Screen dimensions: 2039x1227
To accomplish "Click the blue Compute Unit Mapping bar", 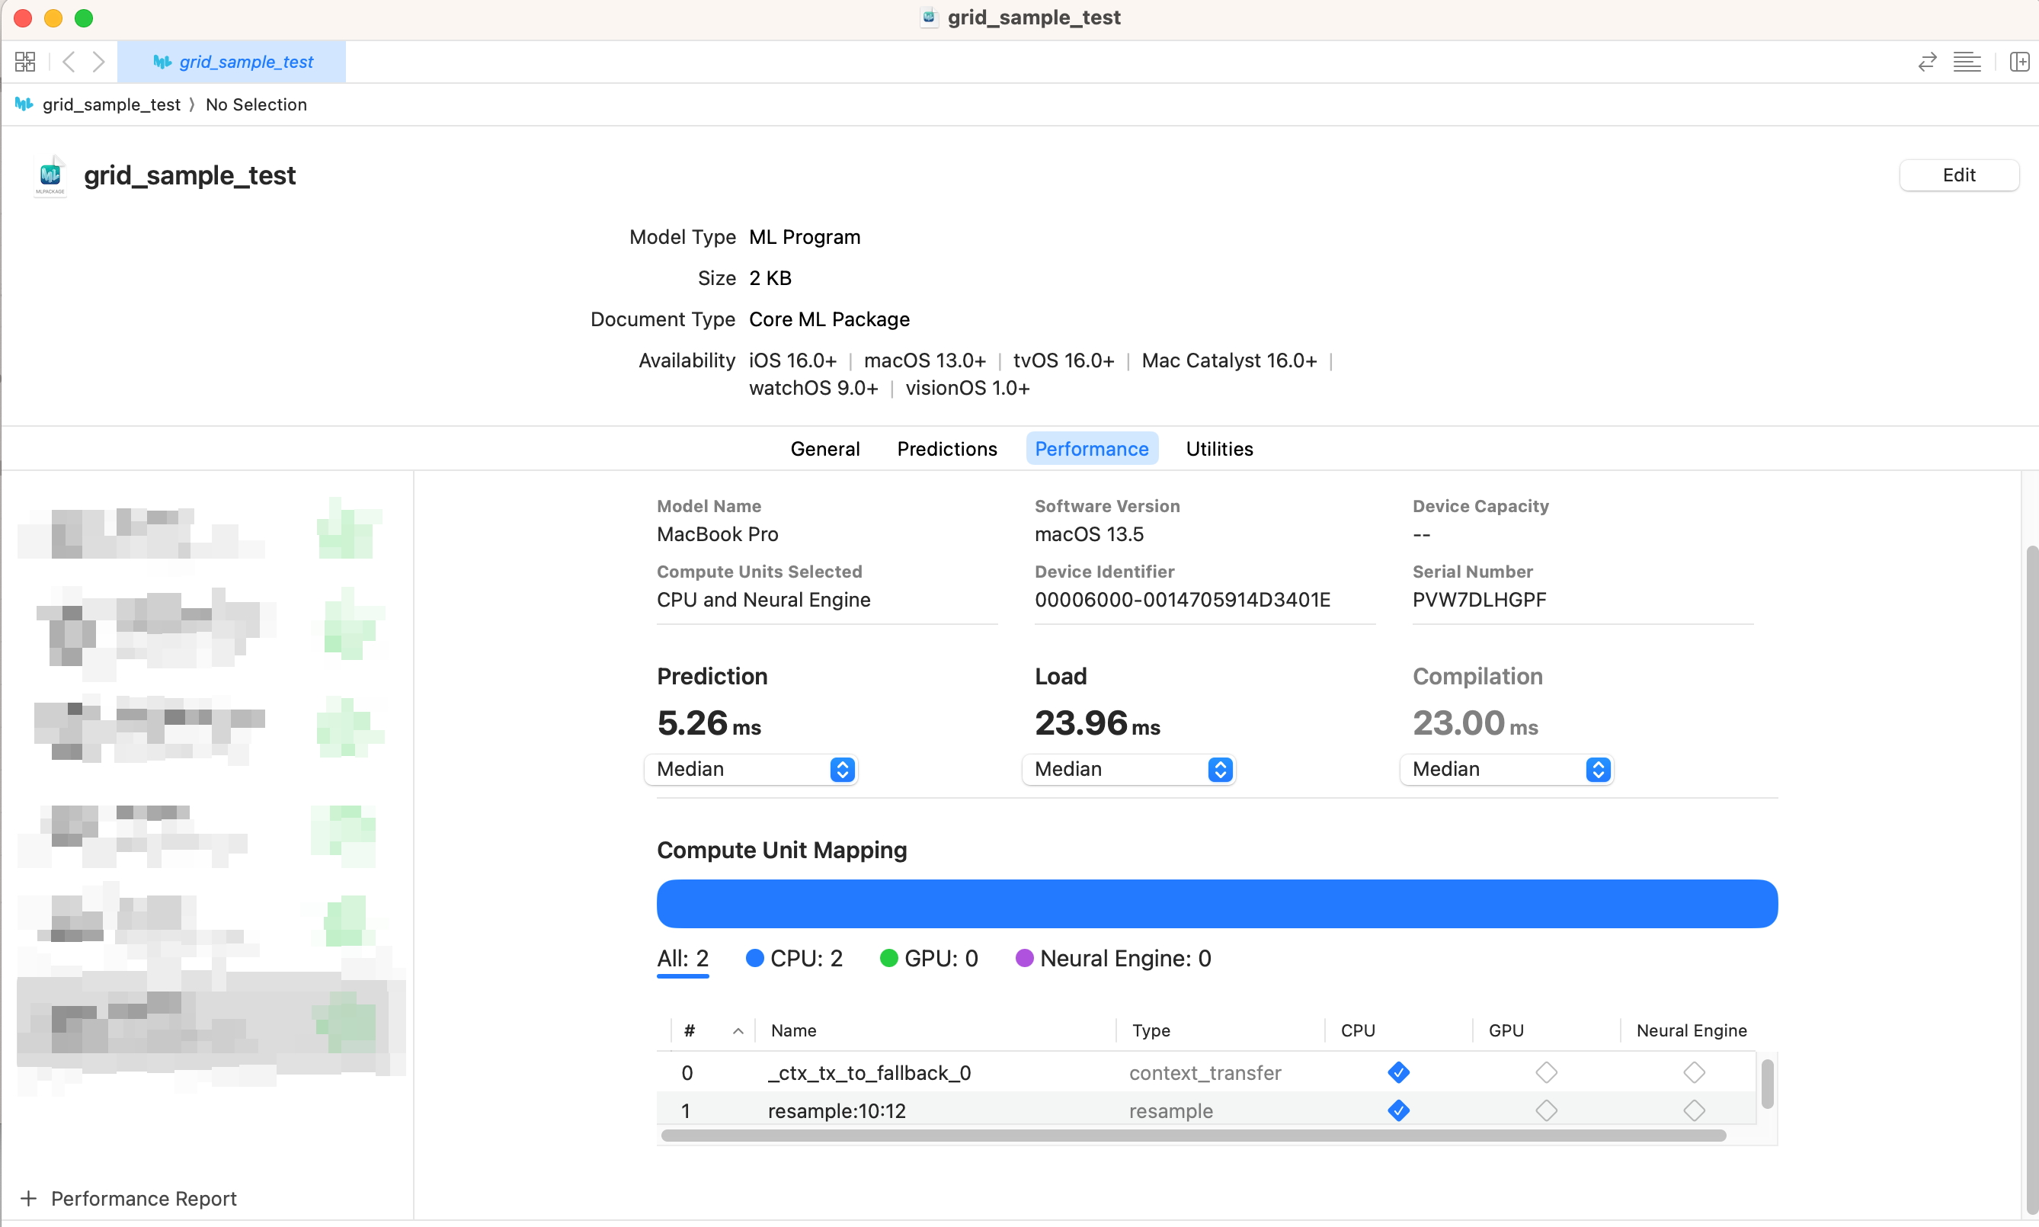I will [1217, 903].
